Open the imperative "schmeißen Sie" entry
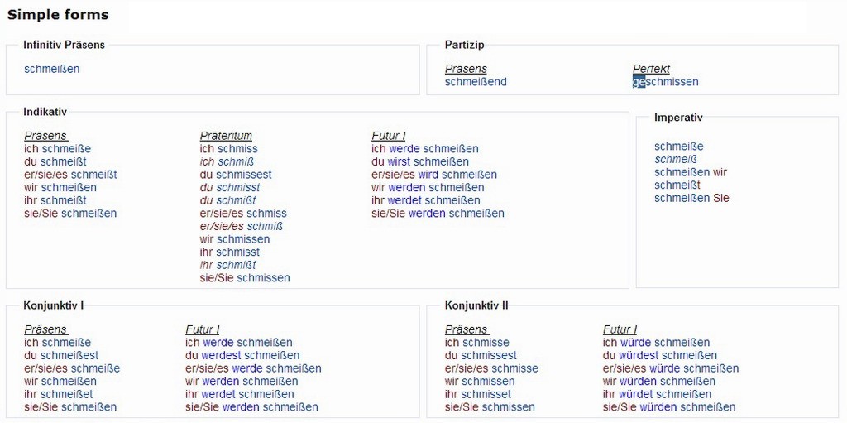Viewport: 847px width, 423px height. pyautogui.click(x=691, y=198)
